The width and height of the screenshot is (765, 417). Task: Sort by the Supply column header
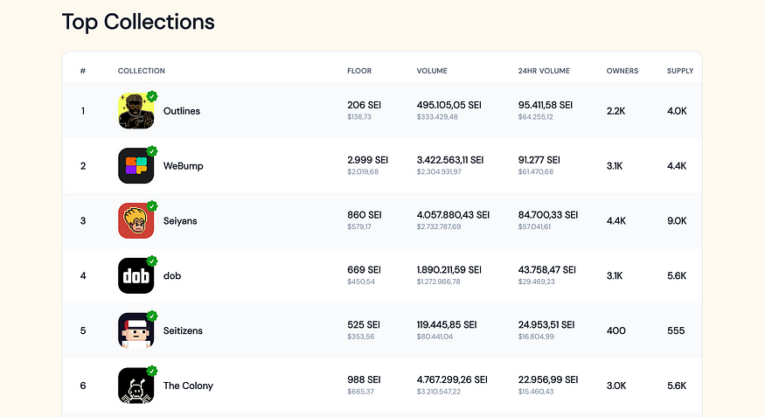tap(680, 71)
